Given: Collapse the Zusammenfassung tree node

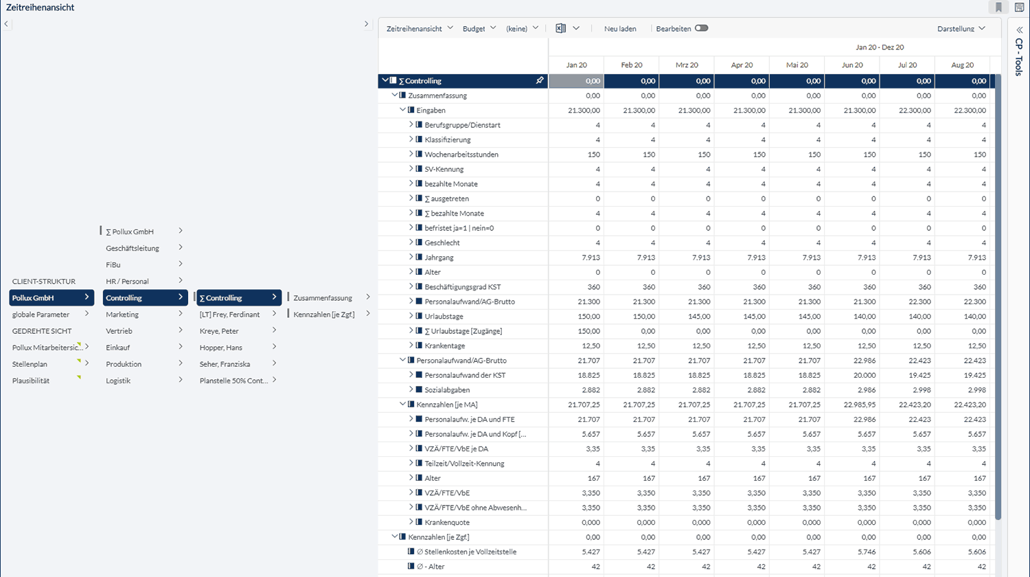Looking at the screenshot, I should (394, 95).
